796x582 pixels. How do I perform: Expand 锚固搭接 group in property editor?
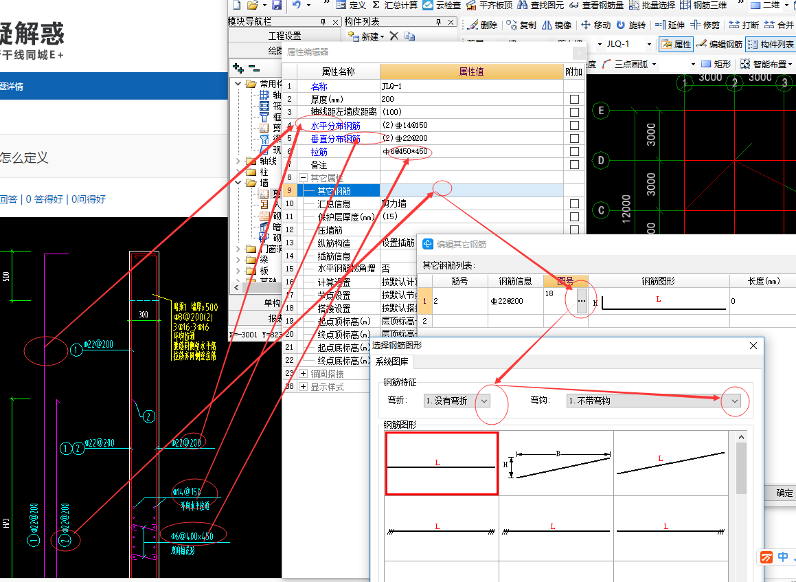pyautogui.click(x=303, y=374)
